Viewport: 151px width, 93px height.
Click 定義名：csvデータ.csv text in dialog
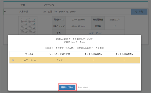click(x=74, y=42)
